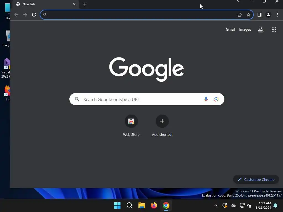Reload the page with the refresh icon
This screenshot has height=212, width=283.
(x=34, y=15)
